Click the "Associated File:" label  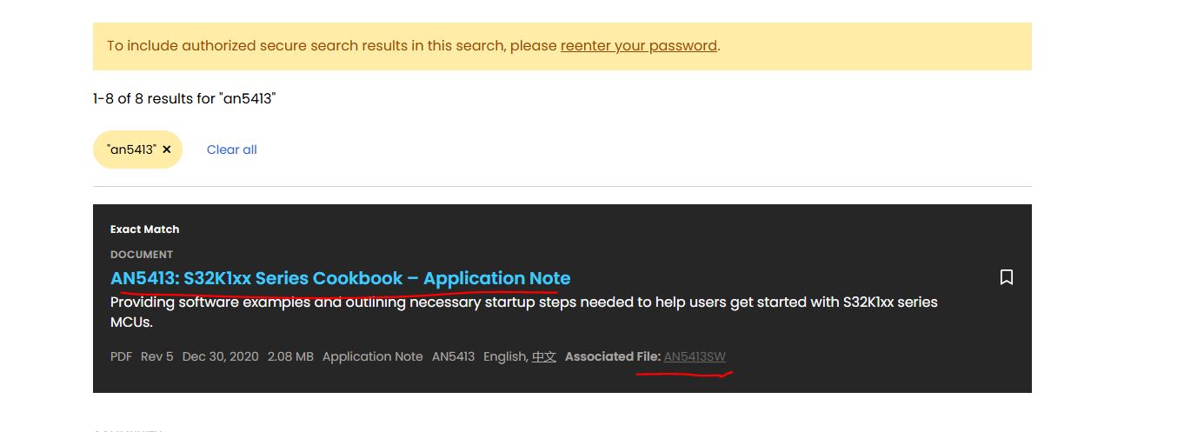tap(612, 356)
